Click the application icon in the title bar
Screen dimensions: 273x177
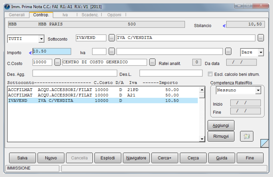[x=7, y=7]
